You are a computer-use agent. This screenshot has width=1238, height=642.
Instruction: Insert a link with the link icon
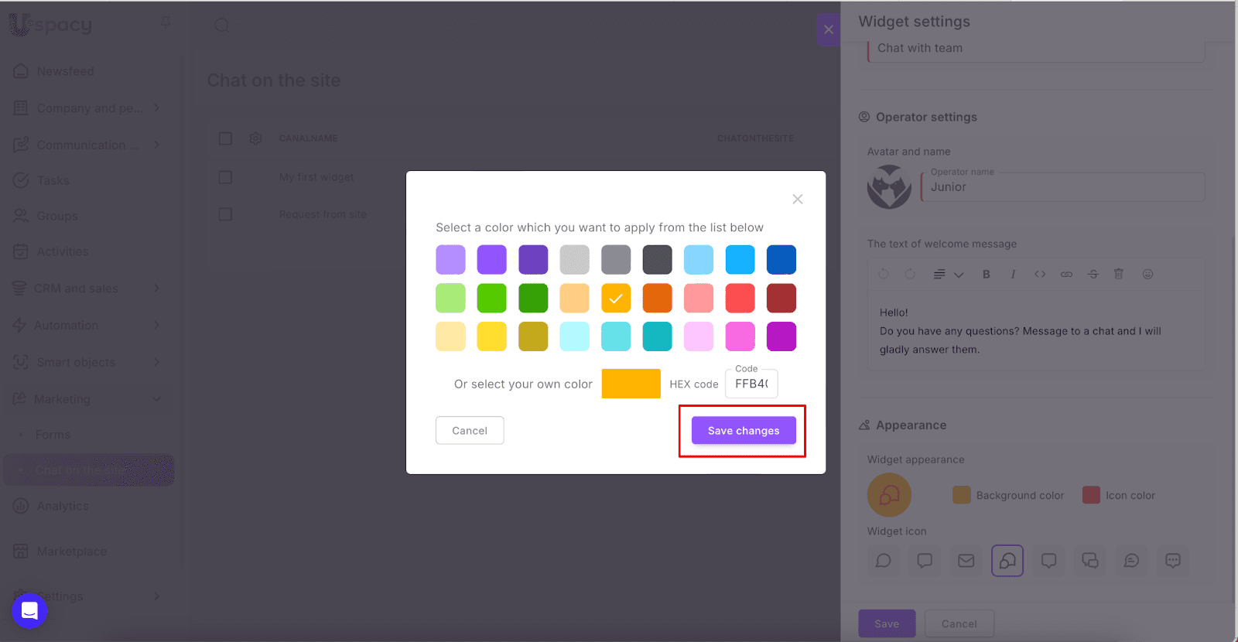click(x=1066, y=275)
